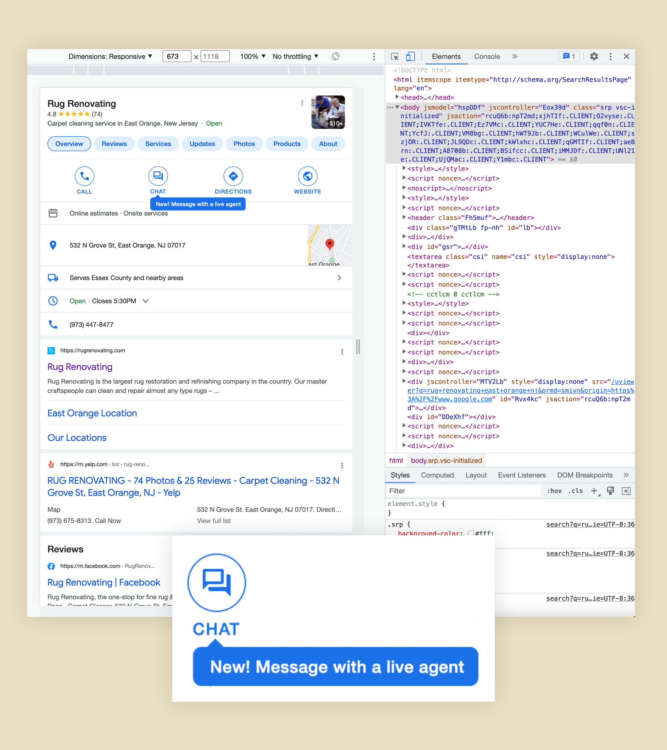
Task: Close the DevTools panel
Action: point(626,56)
